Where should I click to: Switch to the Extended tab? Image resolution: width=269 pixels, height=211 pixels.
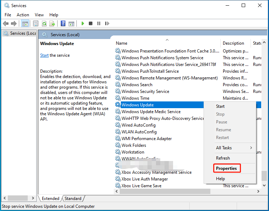(50, 199)
